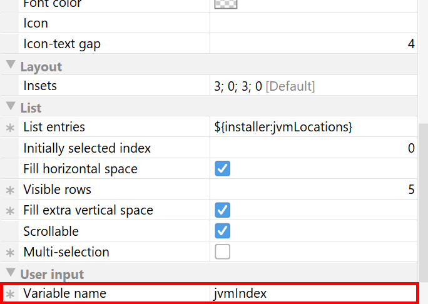Click the asterisk beside Fill extra vertical space
Screen dimensions: 428x304
pos(10,211)
